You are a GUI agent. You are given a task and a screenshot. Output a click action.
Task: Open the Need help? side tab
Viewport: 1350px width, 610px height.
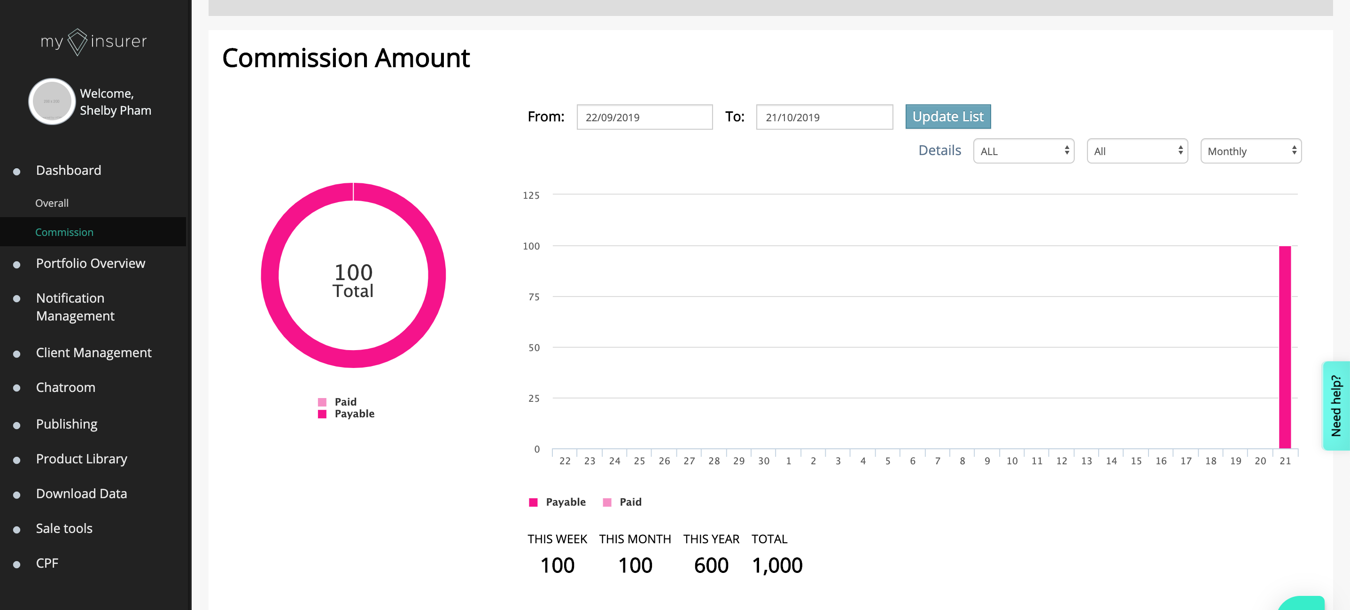tap(1336, 405)
